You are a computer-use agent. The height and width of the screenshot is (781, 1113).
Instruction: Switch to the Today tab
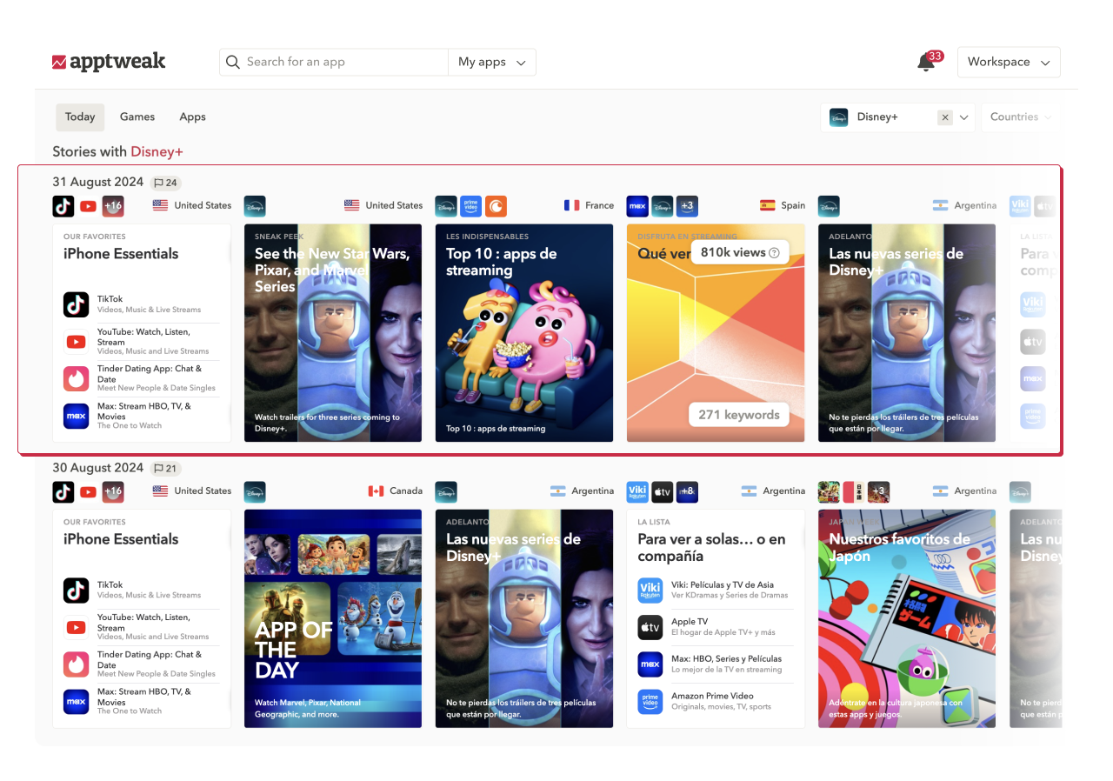click(80, 117)
